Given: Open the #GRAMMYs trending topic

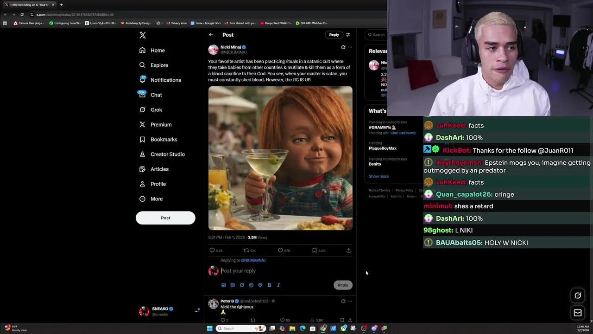Looking at the screenshot, I should point(382,127).
